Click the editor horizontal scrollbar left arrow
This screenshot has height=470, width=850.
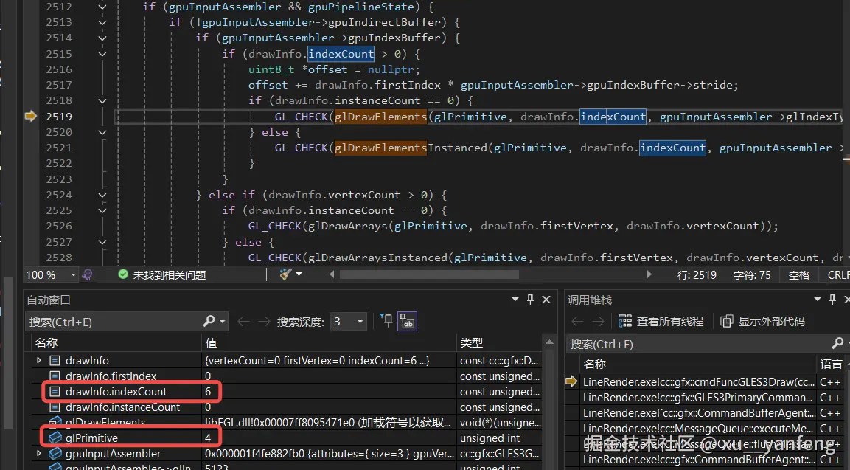[x=332, y=274]
